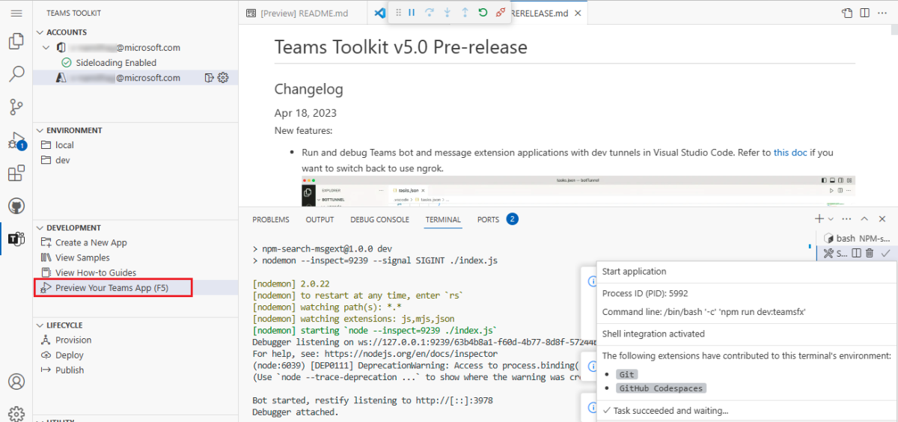Switch to the DEBUG CONSOLE tab
The height and width of the screenshot is (422, 898).
(x=379, y=219)
